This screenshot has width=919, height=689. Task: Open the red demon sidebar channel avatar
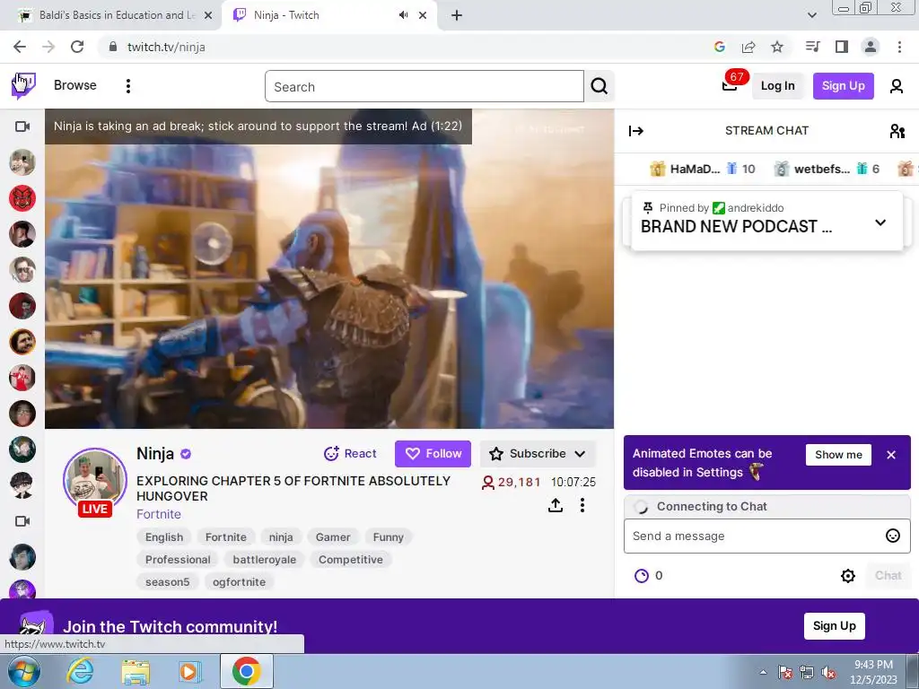pos(22,198)
